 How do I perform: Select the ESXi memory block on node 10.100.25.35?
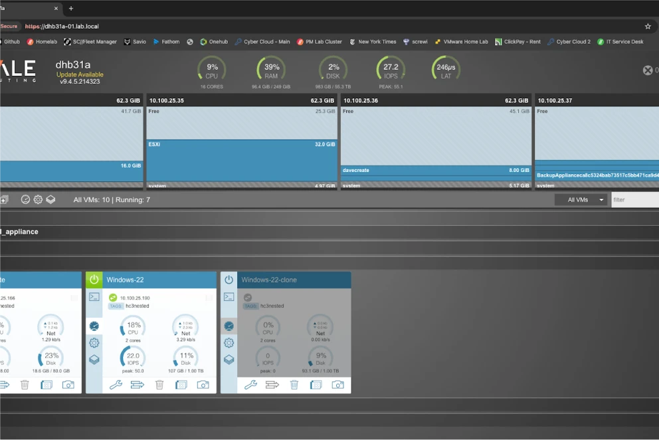click(242, 161)
